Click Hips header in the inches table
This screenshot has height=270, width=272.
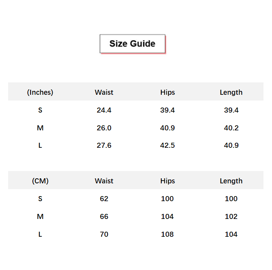[x=168, y=92]
